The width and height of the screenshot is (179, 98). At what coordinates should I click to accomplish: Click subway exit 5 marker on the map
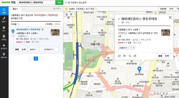tap(83, 49)
